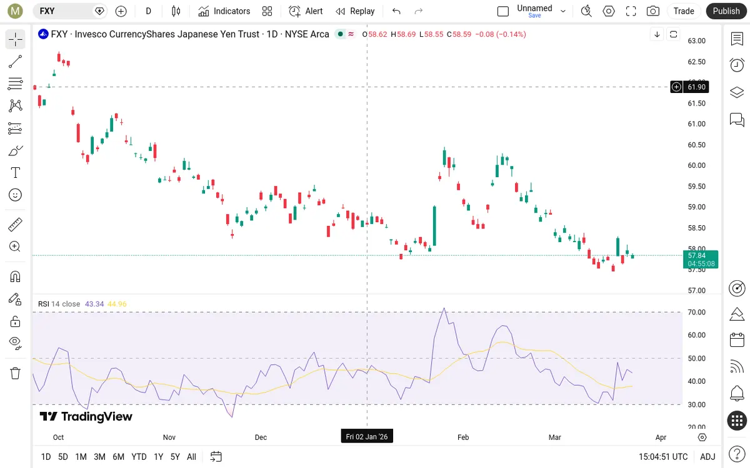The height and width of the screenshot is (468, 750).
Task: Toggle ADJ adjusted data
Action: pyautogui.click(x=707, y=457)
